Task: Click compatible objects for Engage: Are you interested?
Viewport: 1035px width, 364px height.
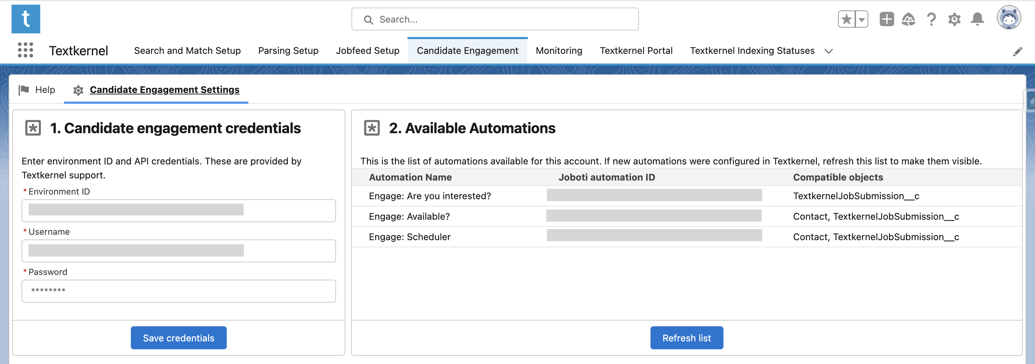Action: coord(856,196)
